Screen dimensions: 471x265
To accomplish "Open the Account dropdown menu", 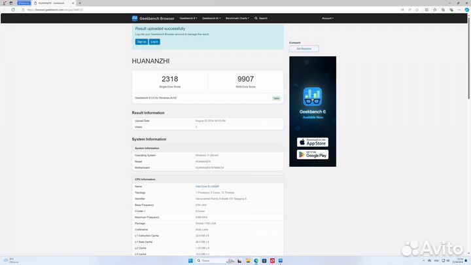I will [x=328, y=18].
